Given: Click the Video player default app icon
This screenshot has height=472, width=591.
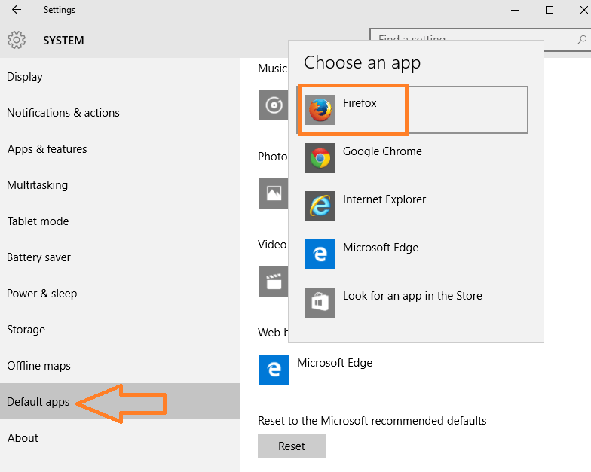Looking at the screenshot, I should tap(274, 282).
